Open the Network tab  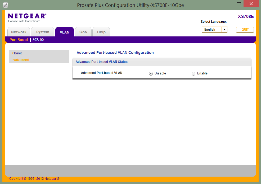click(19, 32)
